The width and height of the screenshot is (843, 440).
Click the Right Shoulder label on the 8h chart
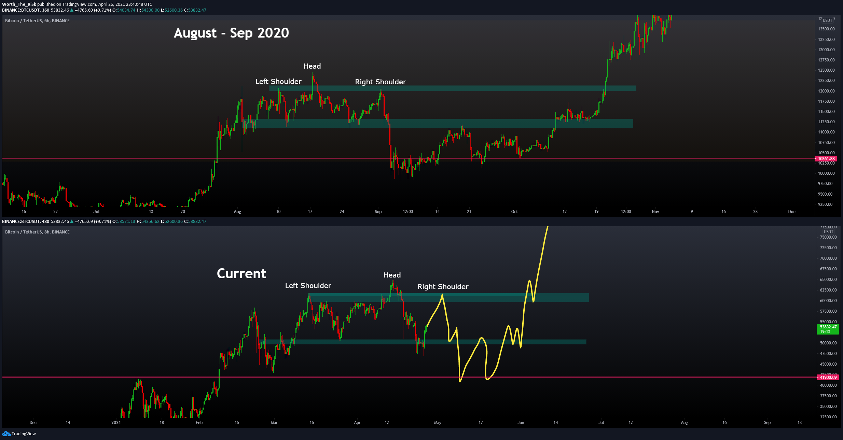443,287
